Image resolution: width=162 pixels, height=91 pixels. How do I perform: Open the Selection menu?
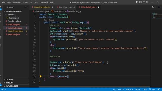17,2
